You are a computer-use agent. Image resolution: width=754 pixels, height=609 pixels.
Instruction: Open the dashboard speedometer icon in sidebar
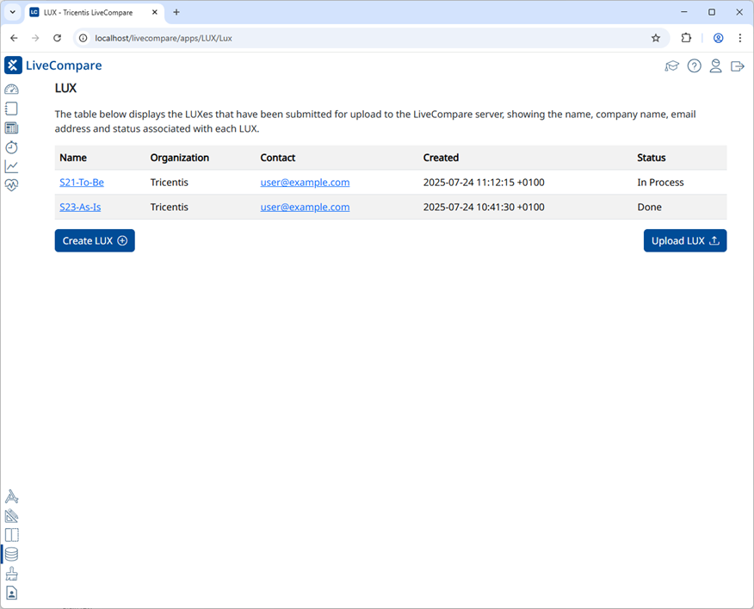(11, 90)
